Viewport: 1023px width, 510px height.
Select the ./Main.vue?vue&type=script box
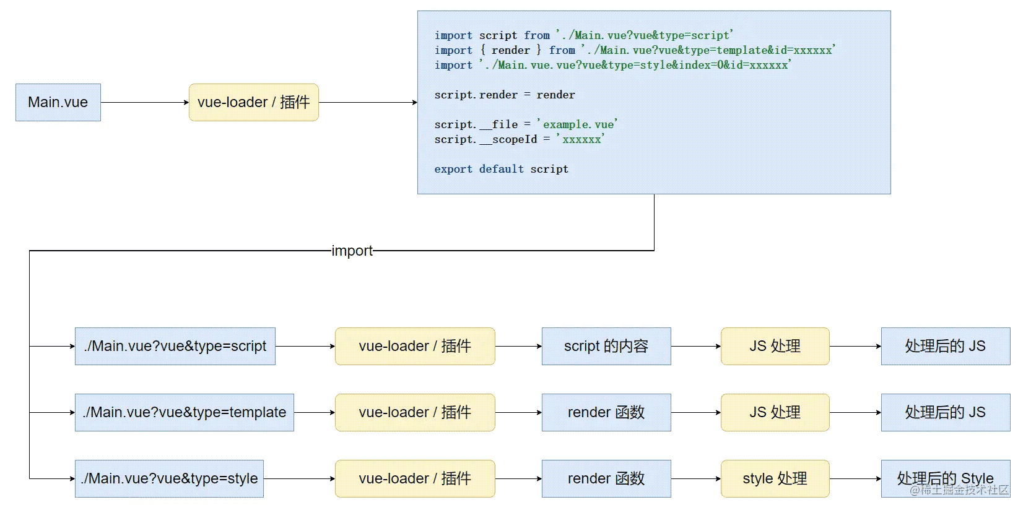click(x=175, y=346)
